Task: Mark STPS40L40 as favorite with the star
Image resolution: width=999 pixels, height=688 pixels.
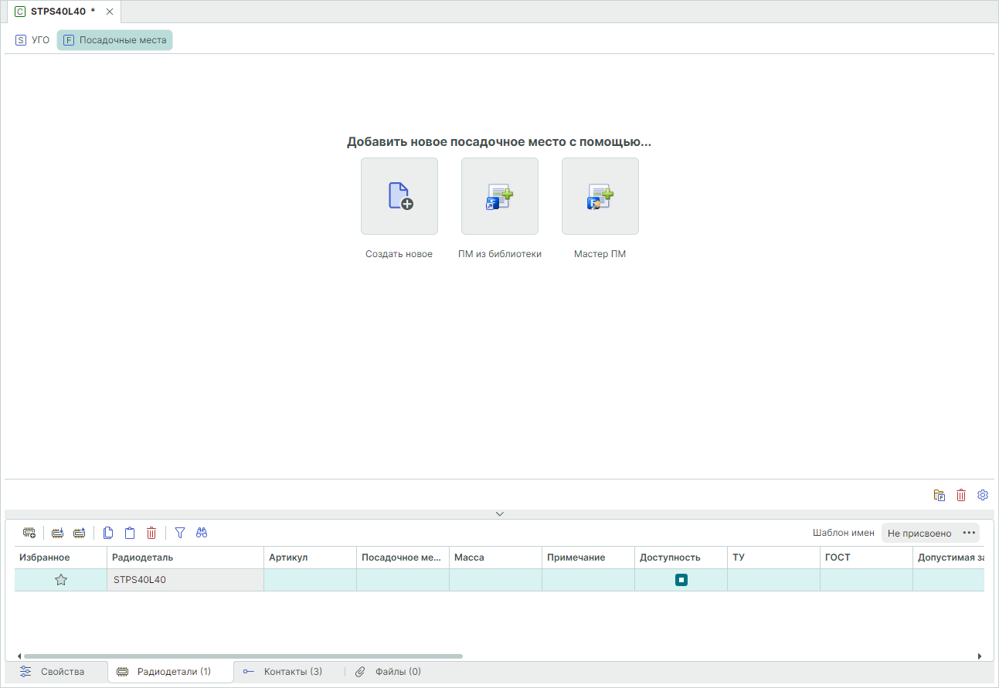Action: point(61,580)
